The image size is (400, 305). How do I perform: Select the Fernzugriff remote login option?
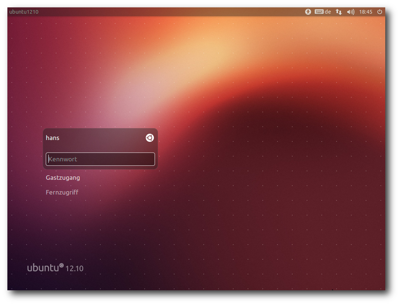pyautogui.click(x=62, y=192)
